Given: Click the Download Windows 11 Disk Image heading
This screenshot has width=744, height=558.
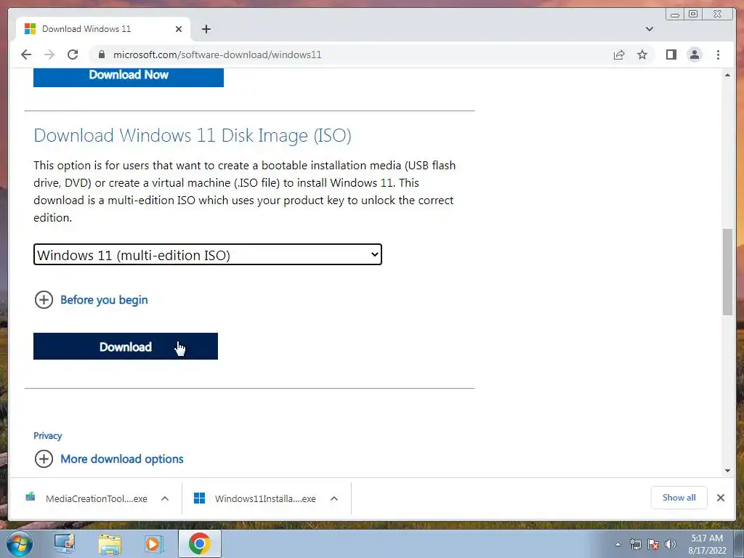Looking at the screenshot, I should coord(192,135).
